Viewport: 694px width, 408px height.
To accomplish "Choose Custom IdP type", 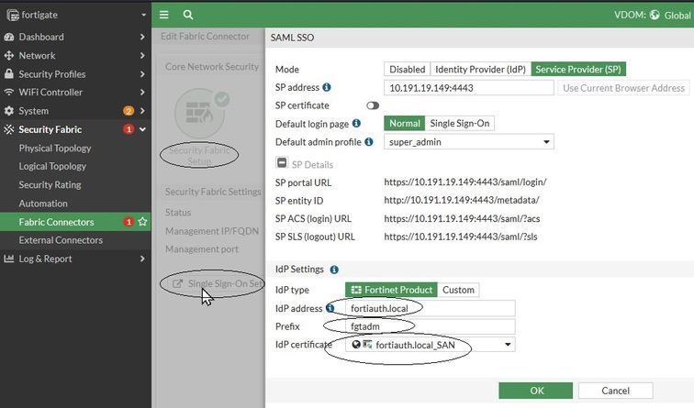I will [459, 290].
